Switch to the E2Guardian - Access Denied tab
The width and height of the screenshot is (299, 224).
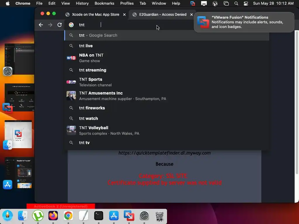(x=163, y=15)
